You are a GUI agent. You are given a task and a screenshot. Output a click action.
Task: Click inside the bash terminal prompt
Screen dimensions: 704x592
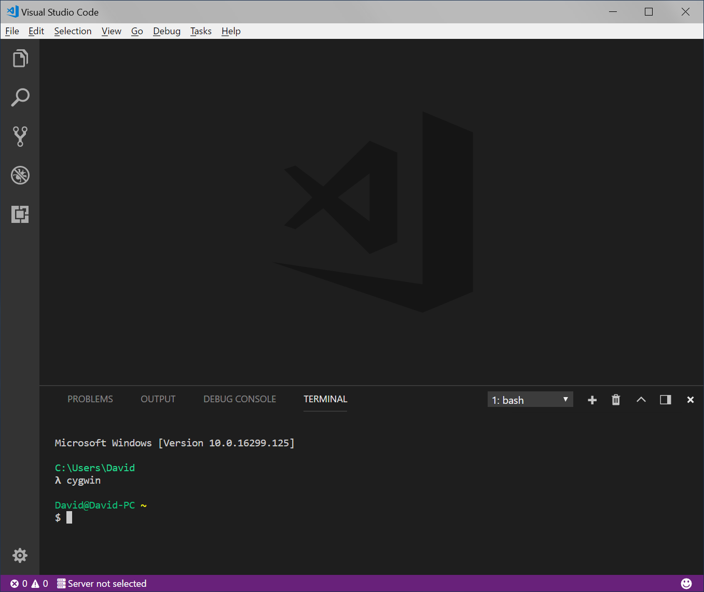(208, 517)
